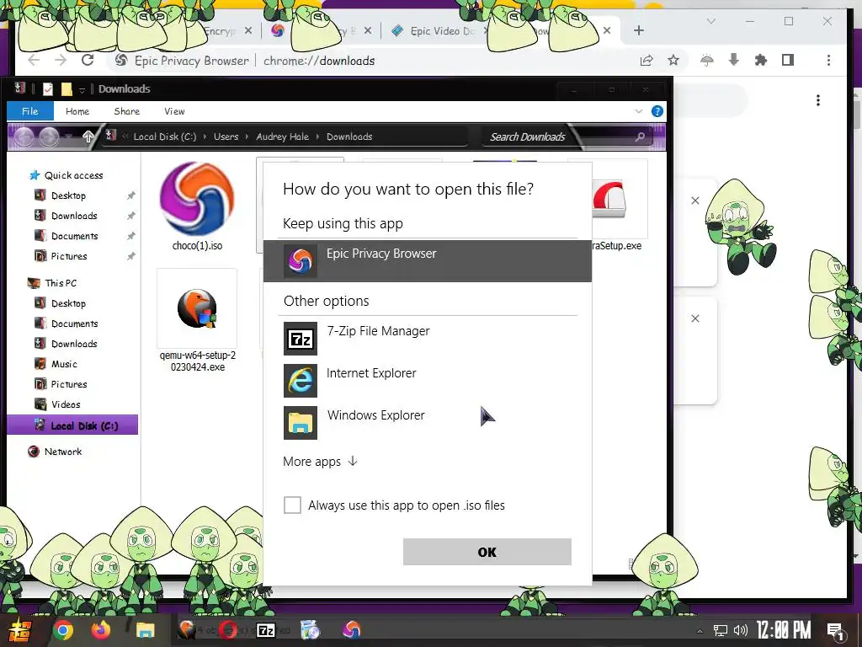Switch to the Epic Video Downloader tab
This screenshot has width=862, height=647.
pyautogui.click(x=437, y=31)
